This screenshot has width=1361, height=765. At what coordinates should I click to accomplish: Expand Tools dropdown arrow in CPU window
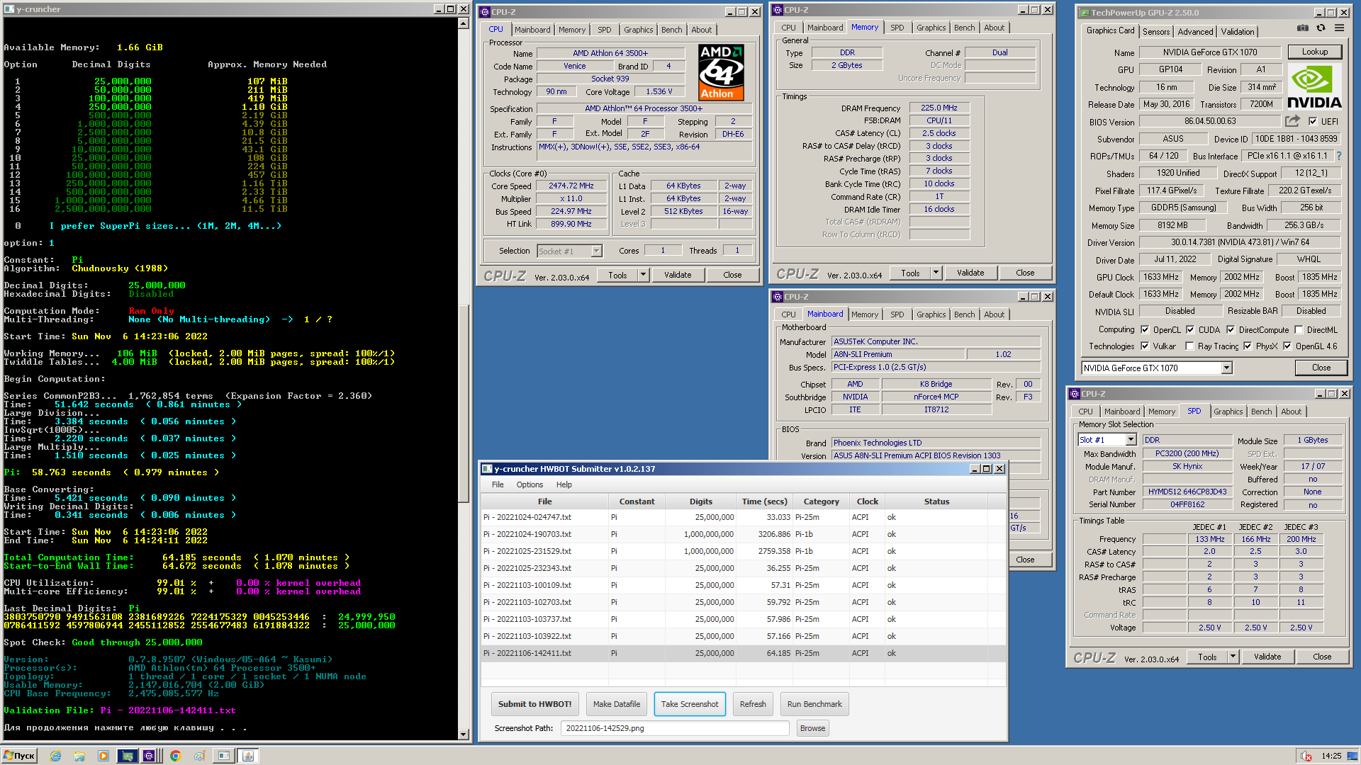tap(643, 275)
